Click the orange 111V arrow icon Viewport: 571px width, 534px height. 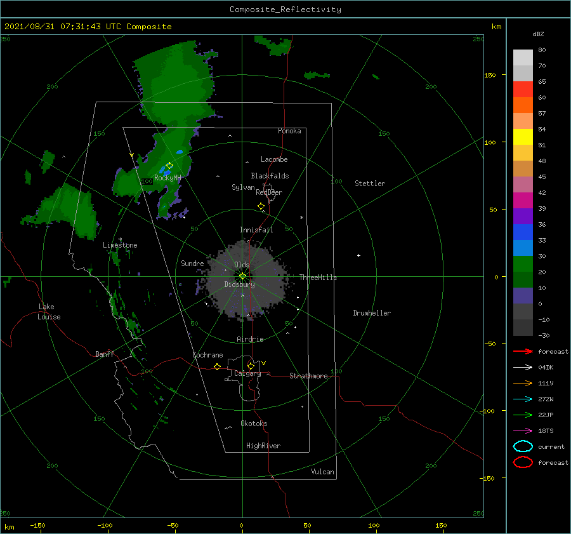[523, 383]
